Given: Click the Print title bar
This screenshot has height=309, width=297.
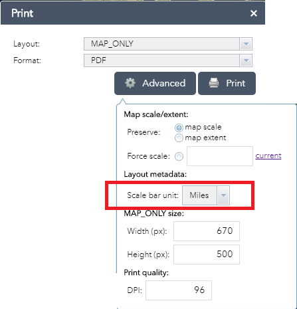Looking at the screenshot, I should [133, 13].
